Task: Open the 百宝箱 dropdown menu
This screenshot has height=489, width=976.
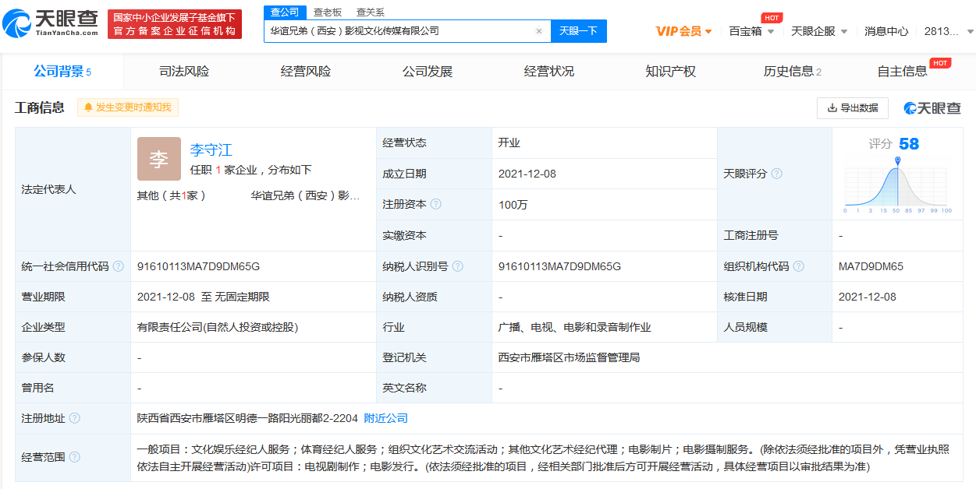Action: pos(751,31)
